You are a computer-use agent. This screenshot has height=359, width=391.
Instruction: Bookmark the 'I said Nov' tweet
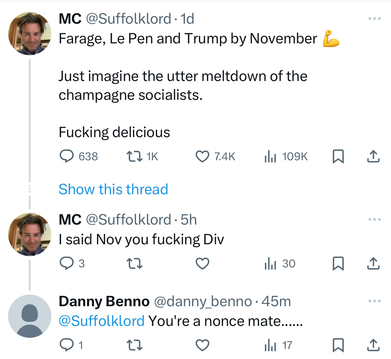[338, 263]
